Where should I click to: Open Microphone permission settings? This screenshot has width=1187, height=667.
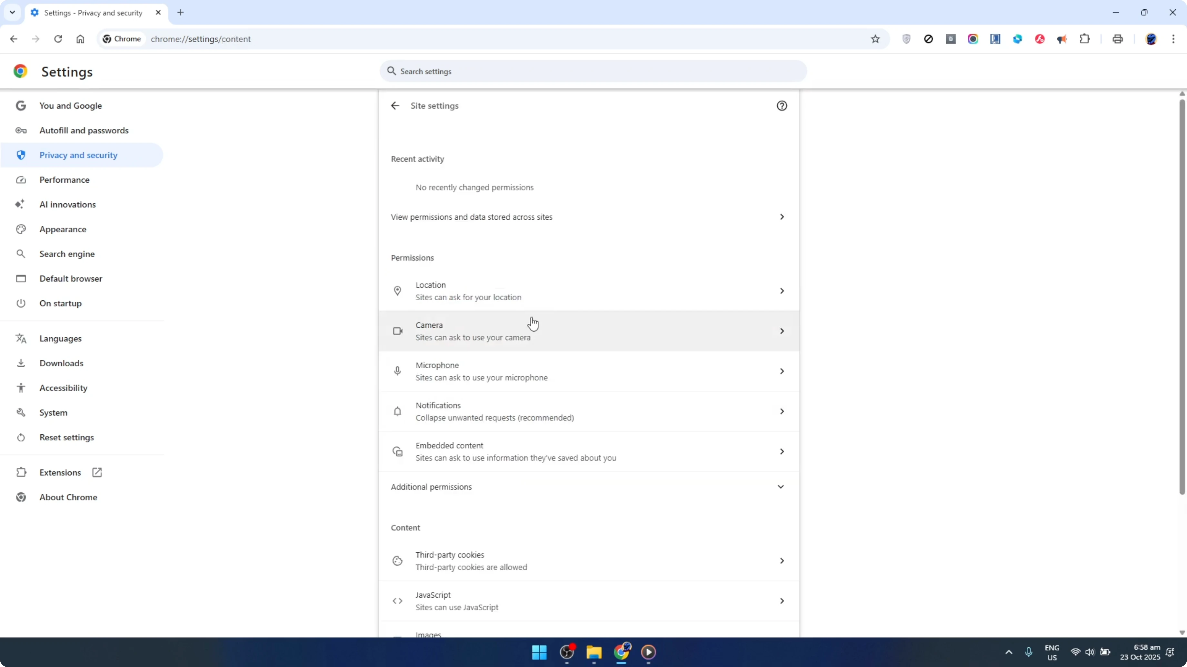(x=589, y=371)
